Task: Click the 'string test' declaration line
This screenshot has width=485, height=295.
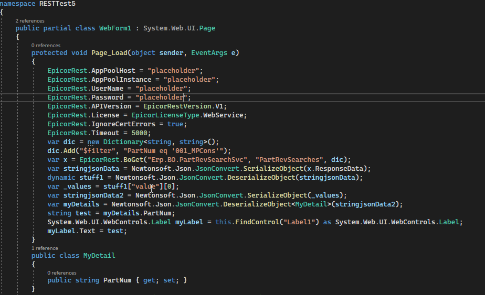Action: click(111, 213)
